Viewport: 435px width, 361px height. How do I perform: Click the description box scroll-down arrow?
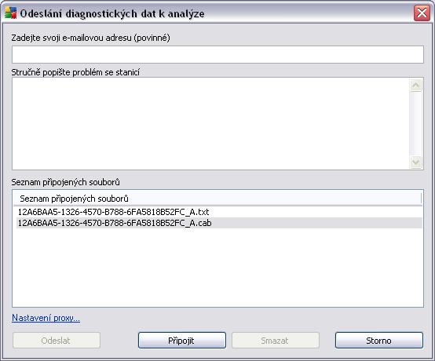[415, 162]
